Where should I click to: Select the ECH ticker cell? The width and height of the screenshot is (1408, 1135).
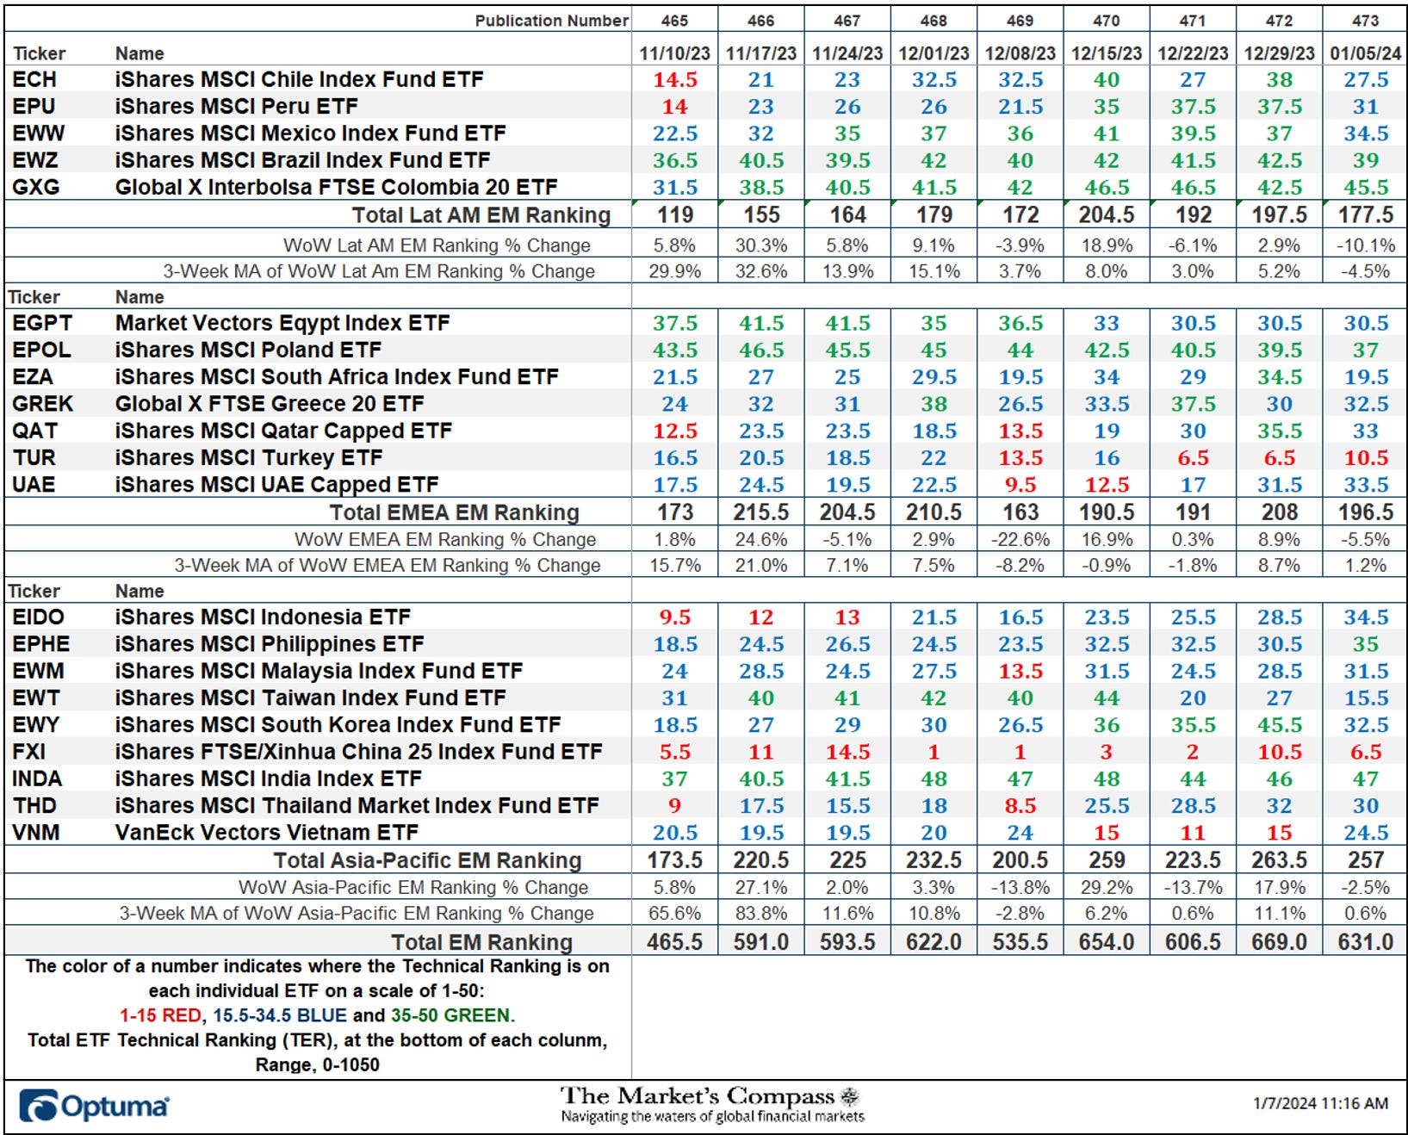pos(34,79)
